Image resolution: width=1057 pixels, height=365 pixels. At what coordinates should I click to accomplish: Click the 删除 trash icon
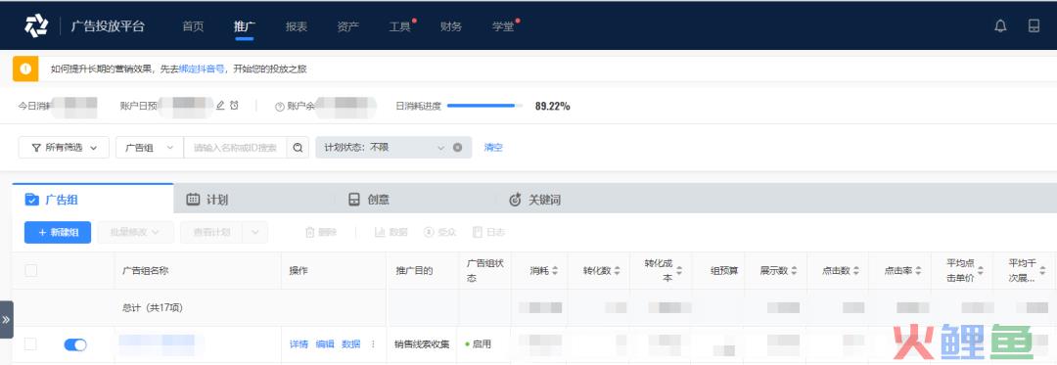tap(310, 232)
